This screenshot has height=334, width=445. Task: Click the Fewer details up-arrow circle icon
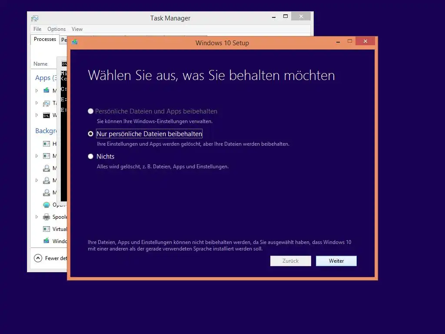coord(38,258)
